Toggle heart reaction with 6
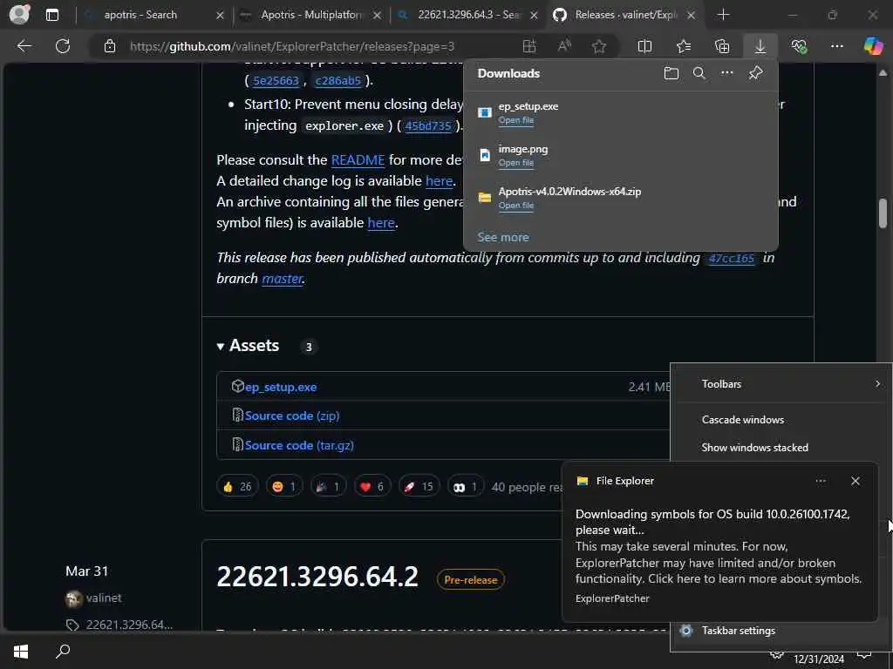The image size is (893, 669). [372, 486]
